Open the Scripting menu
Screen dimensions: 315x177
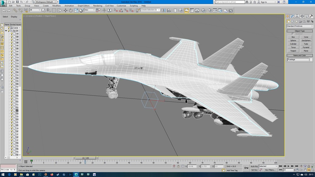click(x=134, y=6)
